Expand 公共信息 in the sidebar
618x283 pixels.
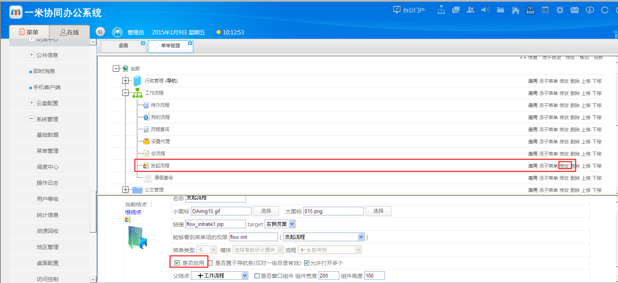pyautogui.click(x=32, y=55)
